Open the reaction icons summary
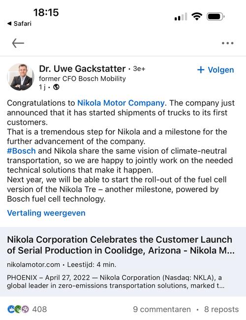Image resolution: width=246 pixels, height=320 pixels. [18, 309]
